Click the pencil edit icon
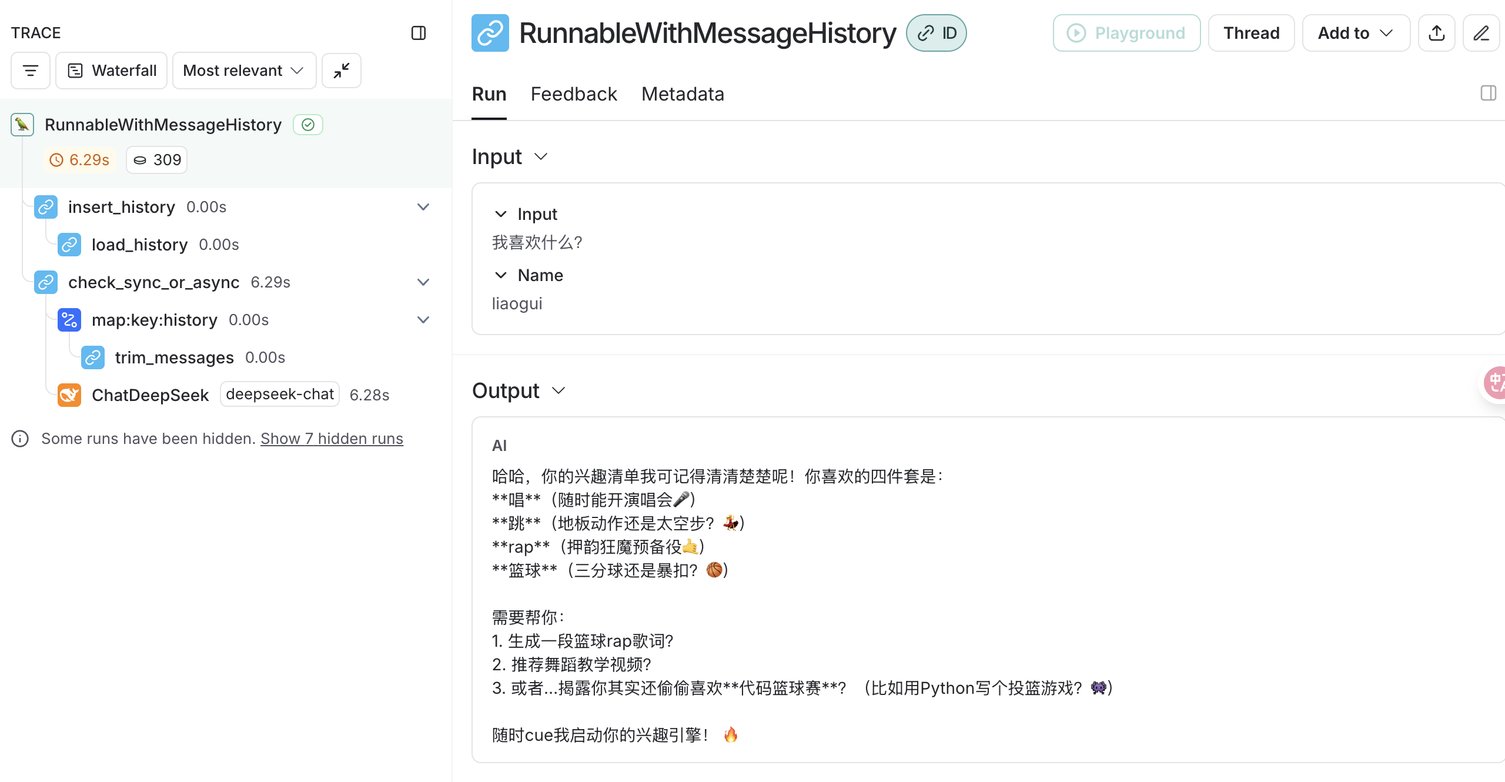Image resolution: width=1505 pixels, height=782 pixels. (1481, 33)
